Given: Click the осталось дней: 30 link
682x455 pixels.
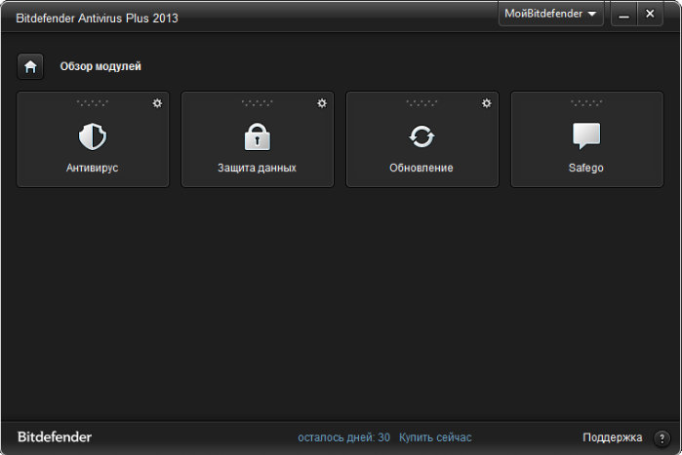Looking at the screenshot, I should pos(343,437).
